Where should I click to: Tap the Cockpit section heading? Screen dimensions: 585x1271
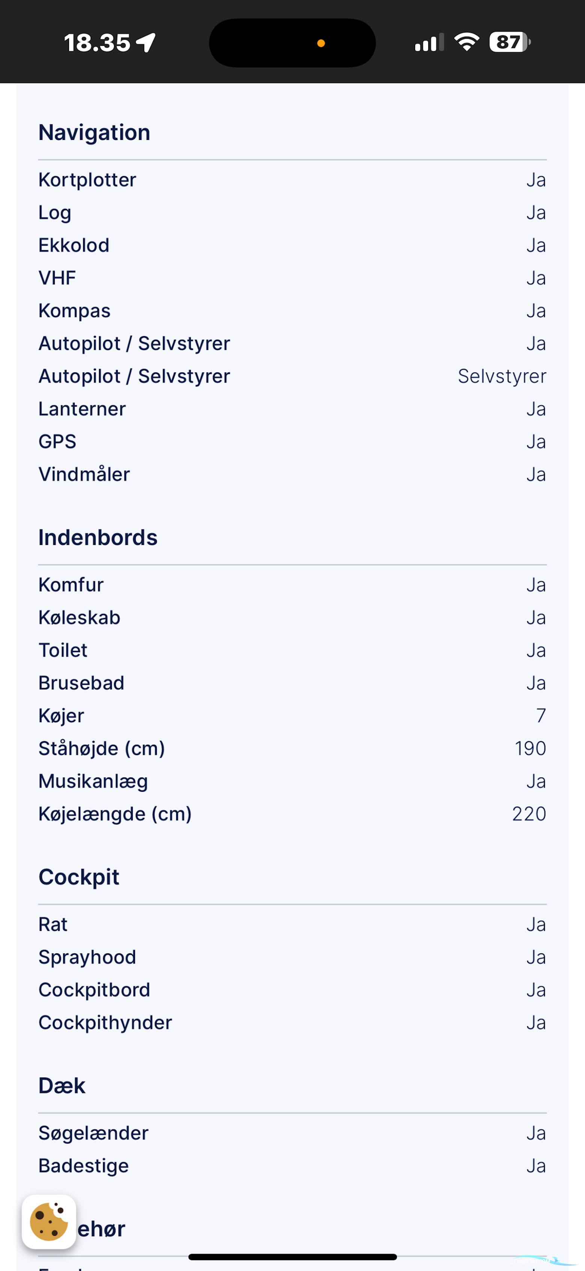point(79,877)
